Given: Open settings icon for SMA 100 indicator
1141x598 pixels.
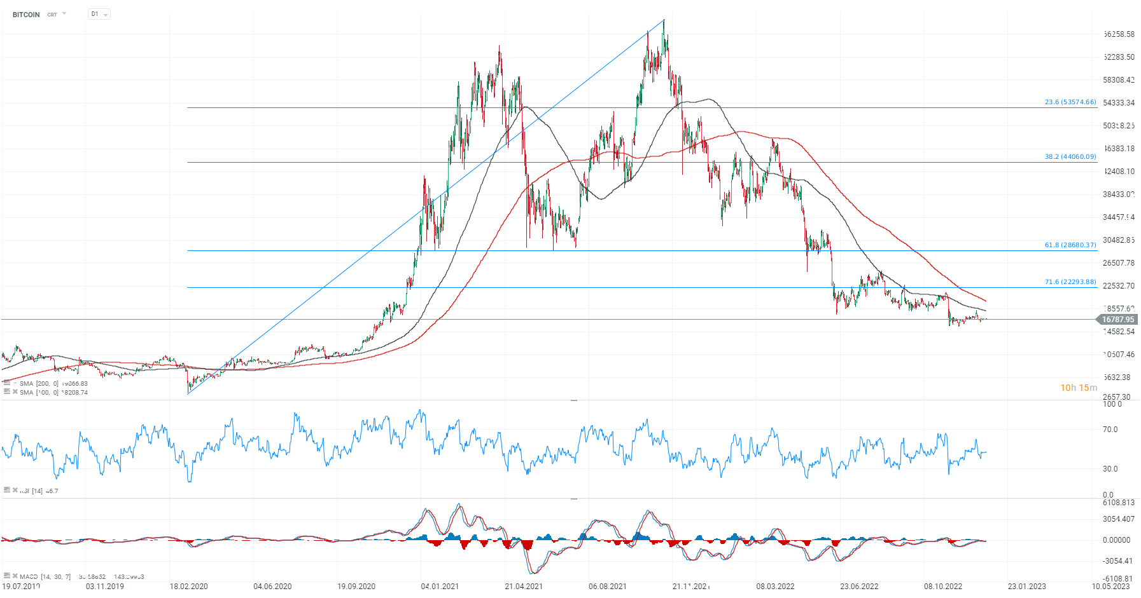Looking at the screenshot, I should coord(7,391).
